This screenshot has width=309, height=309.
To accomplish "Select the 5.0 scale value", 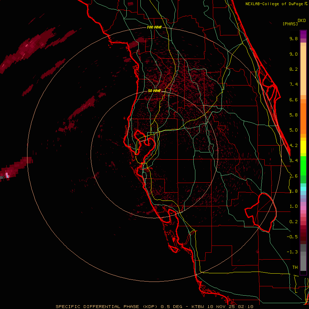I will 294,130.
